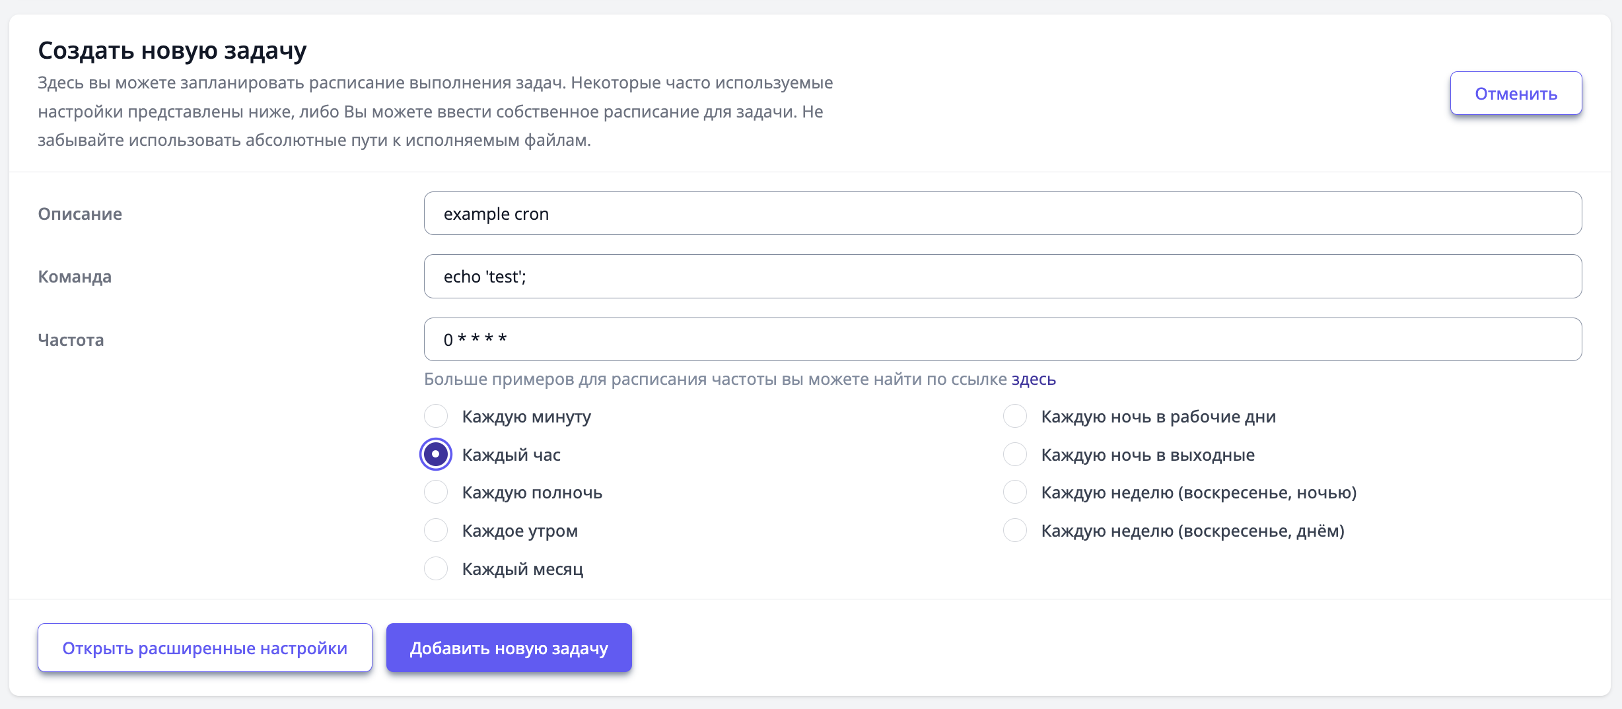1622x709 pixels.
Task: Select the "Каждый месяц" schedule option
Action: click(436, 568)
